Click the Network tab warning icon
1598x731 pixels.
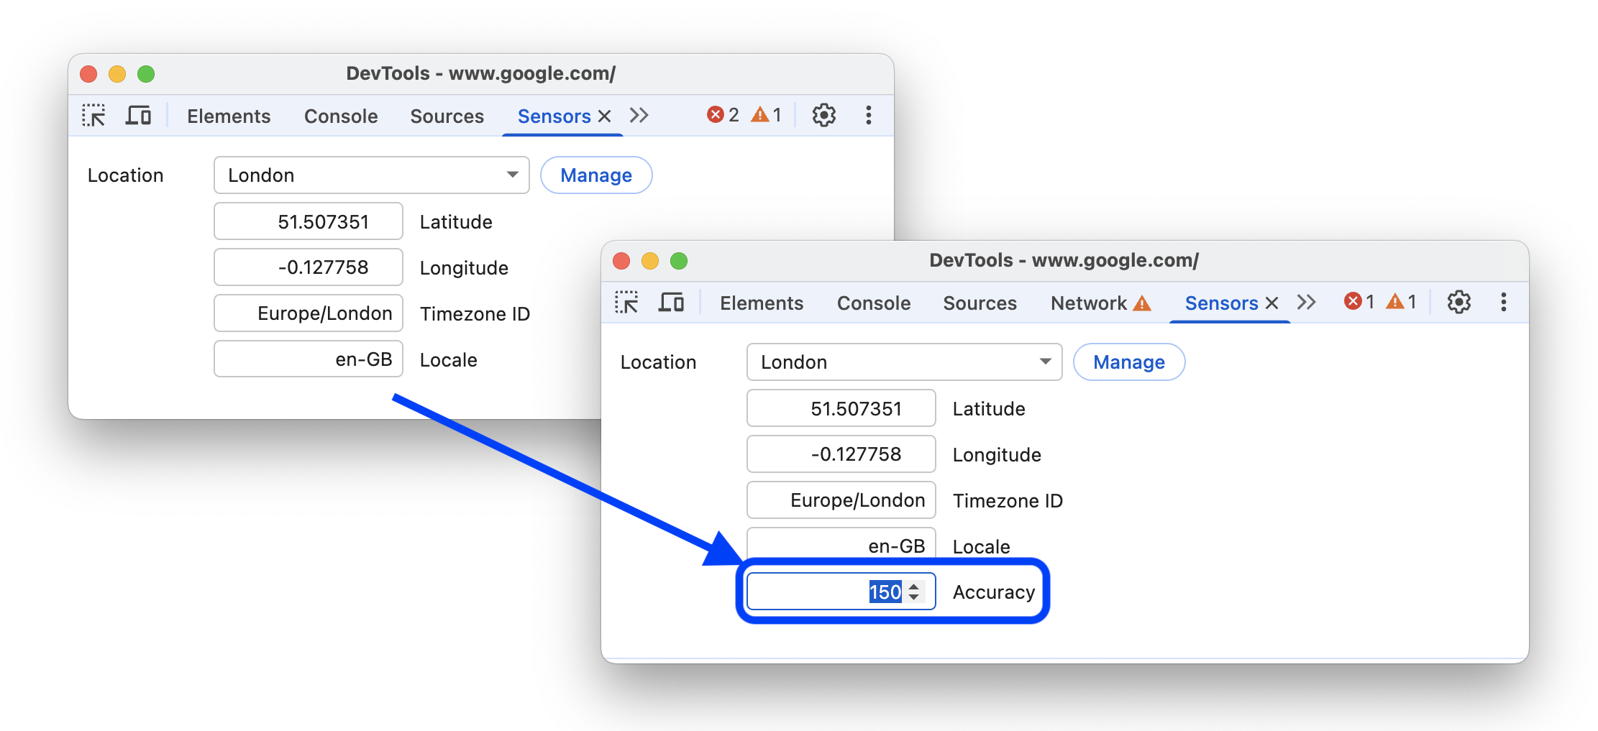(x=1143, y=303)
